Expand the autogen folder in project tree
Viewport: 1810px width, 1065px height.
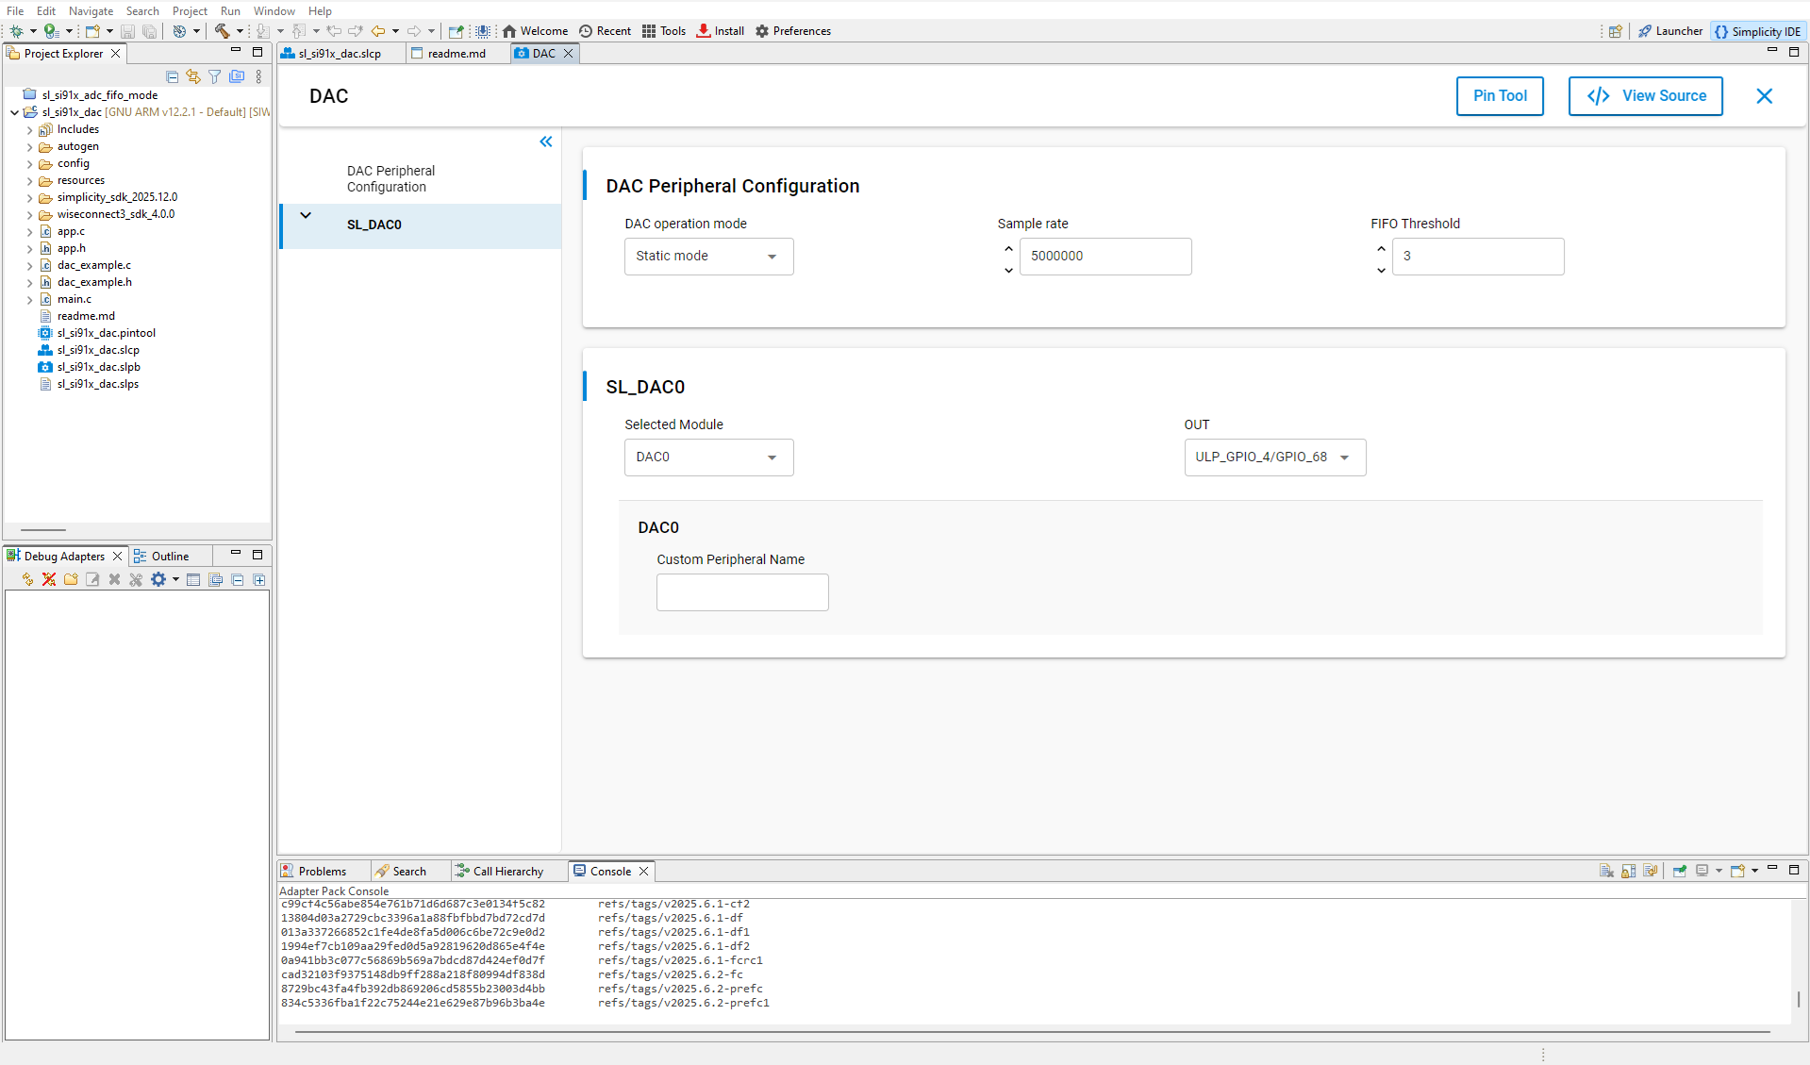[x=30, y=147]
